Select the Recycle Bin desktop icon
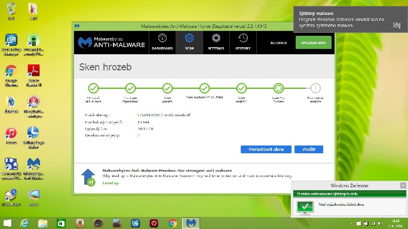The width and height of the screenshot is (408, 229). pos(11,11)
